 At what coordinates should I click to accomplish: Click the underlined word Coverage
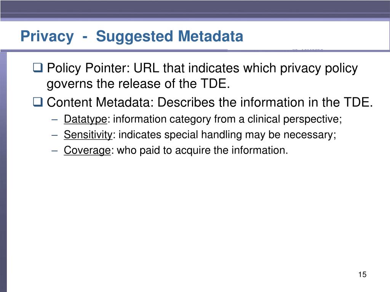click(87, 151)
